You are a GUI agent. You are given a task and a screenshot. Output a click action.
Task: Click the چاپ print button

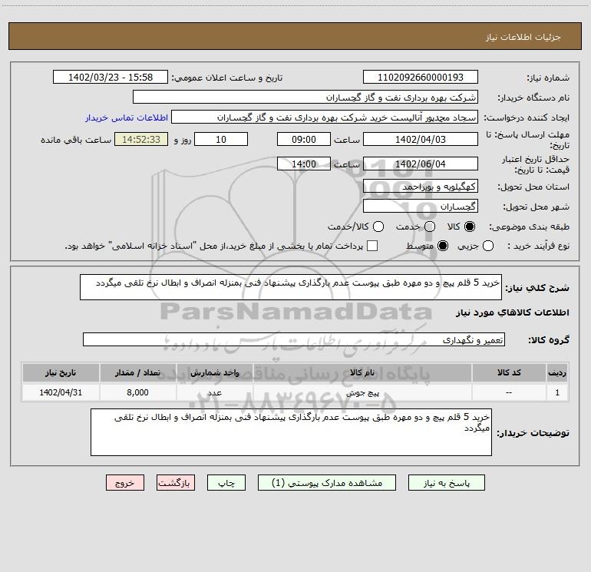pos(226,483)
